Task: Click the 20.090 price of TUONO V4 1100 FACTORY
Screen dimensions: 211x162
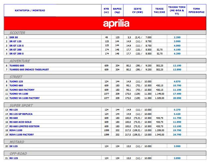Action: click(x=177, y=98)
